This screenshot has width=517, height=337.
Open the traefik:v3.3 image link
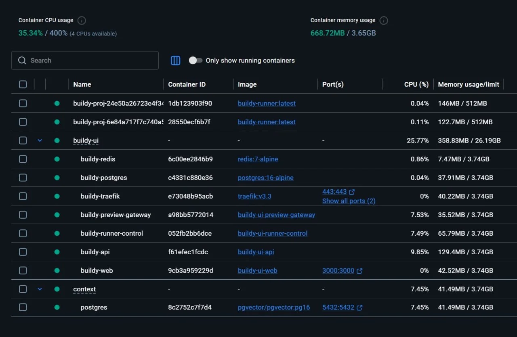click(x=254, y=196)
